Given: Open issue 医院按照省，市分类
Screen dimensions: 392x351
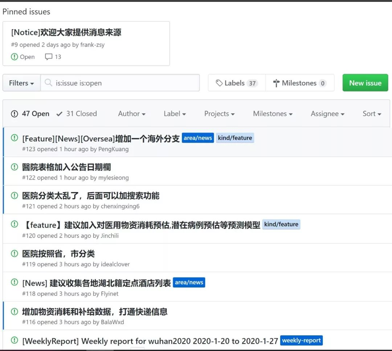Looking at the screenshot, I should (58, 254).
